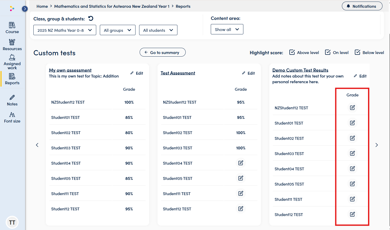Select Student11 TEST name in My own assessment

click(65, 194)
